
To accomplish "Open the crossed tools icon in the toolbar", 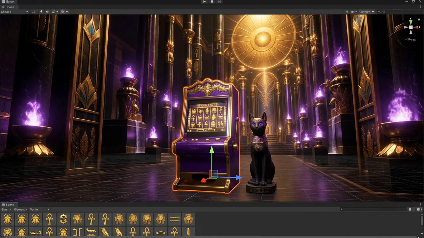I will (347, 12).
